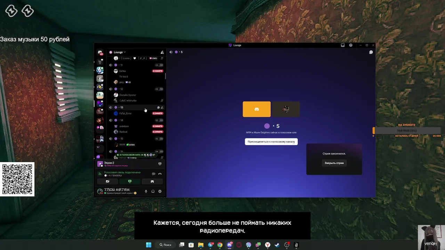Open voice connection signal details icon
The height and width of the screenshot is (250, 445).
pyautogui.click(x=100, y=174)
